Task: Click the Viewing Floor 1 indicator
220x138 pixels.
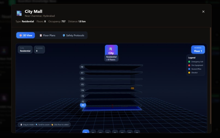Action: 198,50
